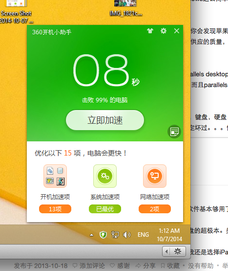The height and width of the screenshot is (271, 228).
Task: Open the volume speaker tray icon
Action: click(127, 235)
